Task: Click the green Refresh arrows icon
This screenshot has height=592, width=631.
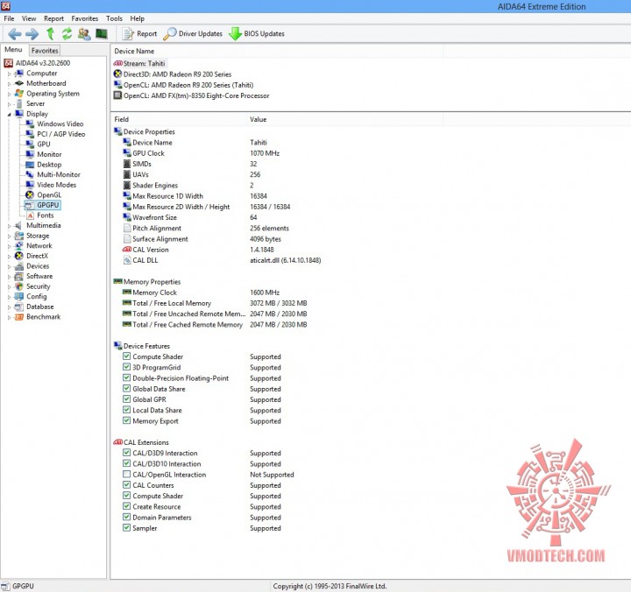Action: pyautogui.click(x=67, y=34)
